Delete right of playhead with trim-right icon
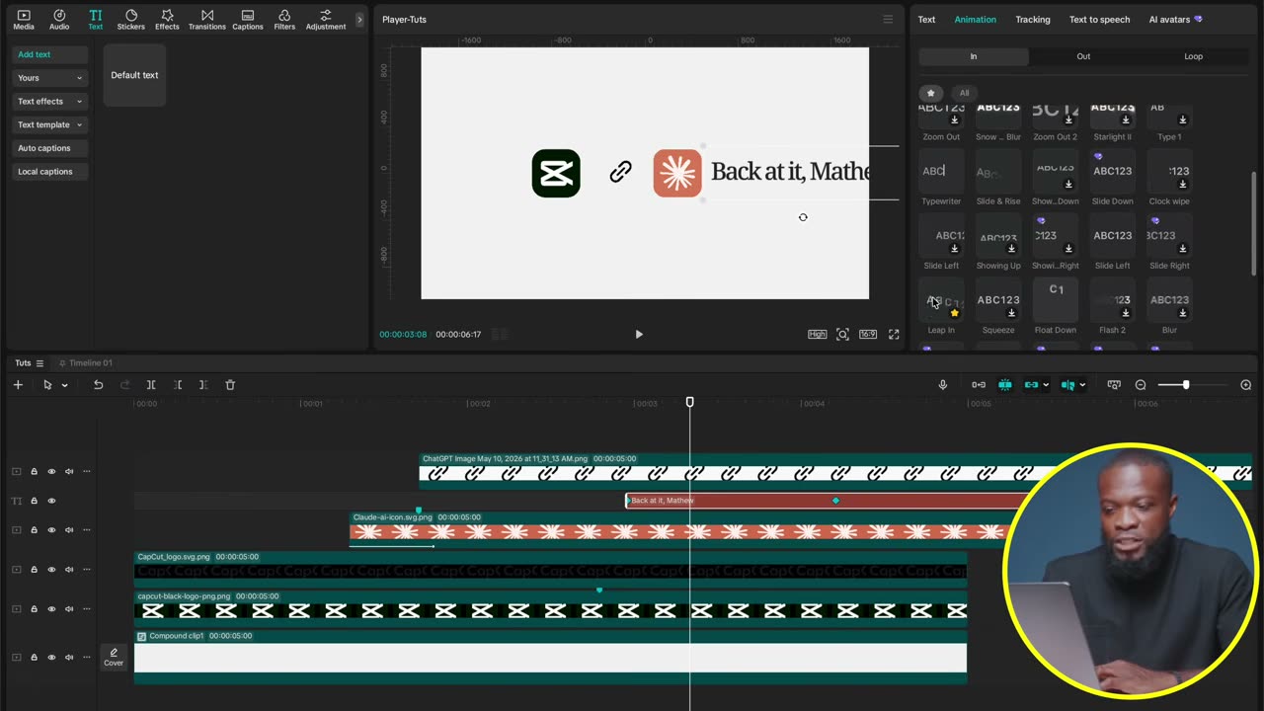This screenshot has width=1264, height=711. point(203,385)
